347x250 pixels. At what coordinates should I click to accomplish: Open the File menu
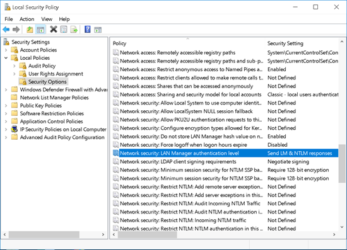coord(9,20)
